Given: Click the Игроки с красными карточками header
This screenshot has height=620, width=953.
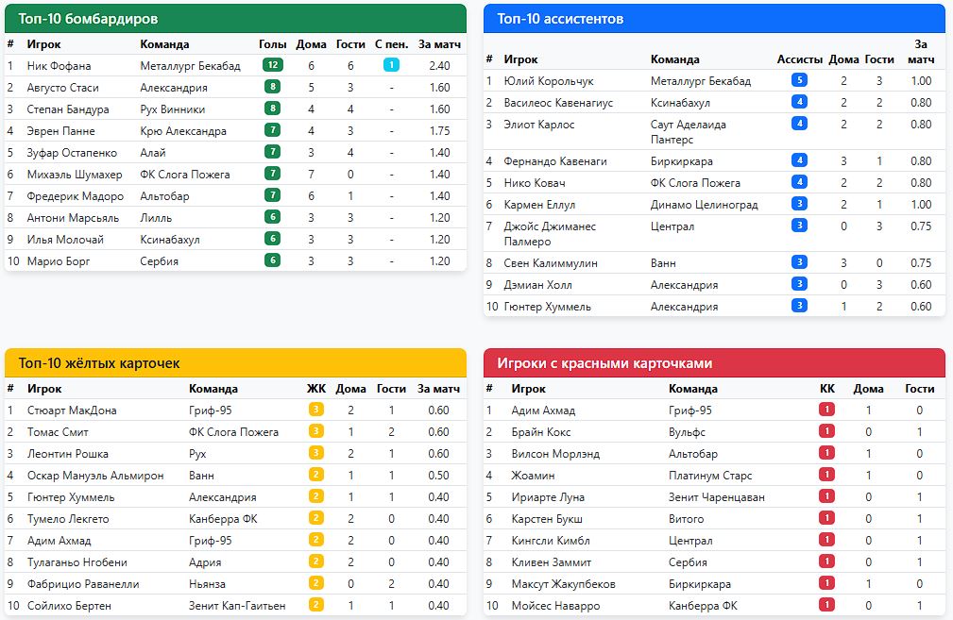Looking at the screenshot, I should click(714, 363).
